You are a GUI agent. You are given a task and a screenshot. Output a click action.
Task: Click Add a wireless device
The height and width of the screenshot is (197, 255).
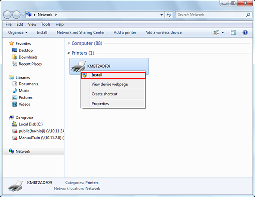point(163,32)
